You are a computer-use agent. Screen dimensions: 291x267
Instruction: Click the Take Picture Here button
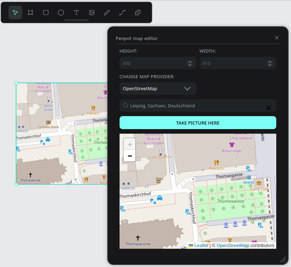click(198, 123)
